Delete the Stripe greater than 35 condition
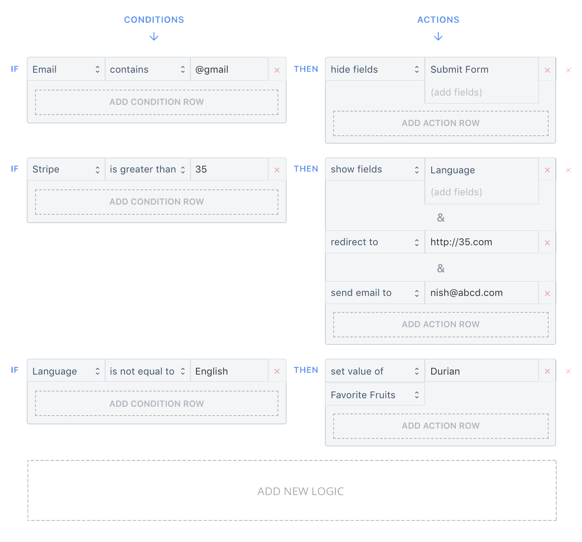The image size is (582, 542). point(277,170)
